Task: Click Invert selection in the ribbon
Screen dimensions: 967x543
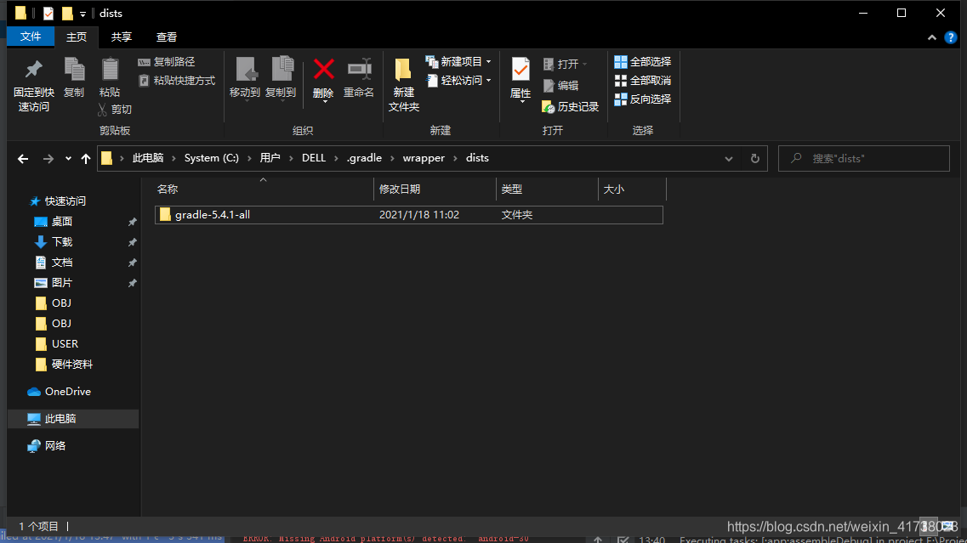Action: (643, 99)
